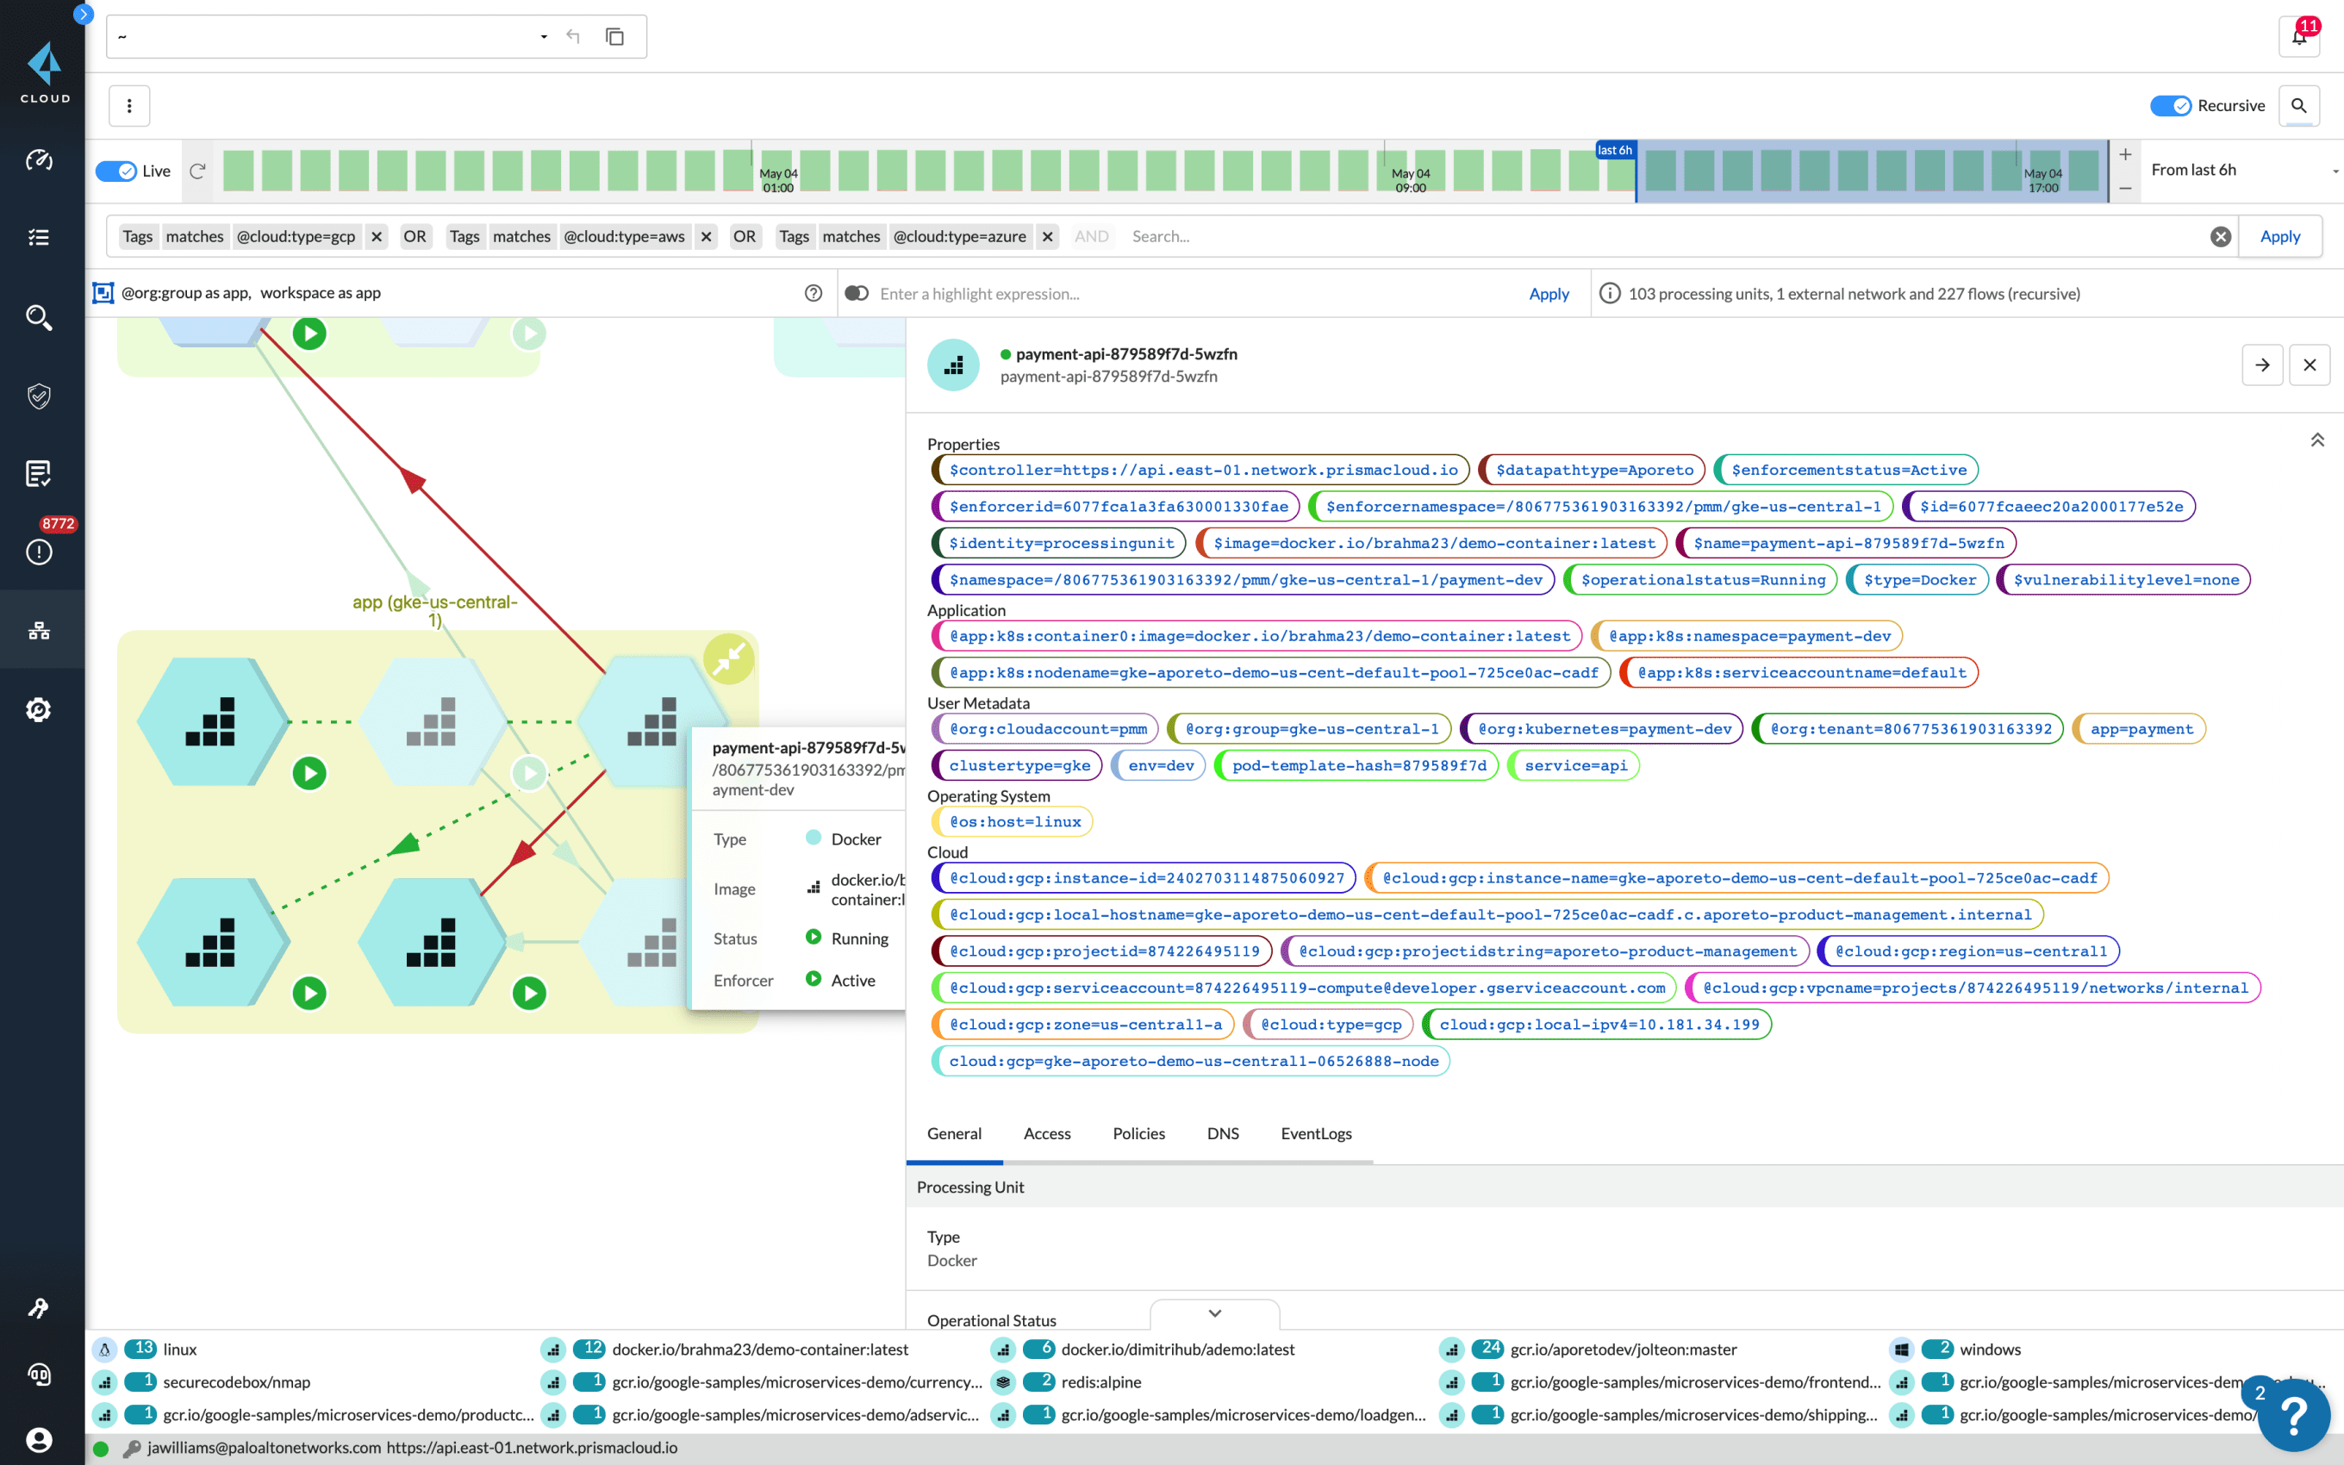Click the refresh icon next to Live toggle
The height and width of the screenshot is (1465, 2344).
click(196, 169)
